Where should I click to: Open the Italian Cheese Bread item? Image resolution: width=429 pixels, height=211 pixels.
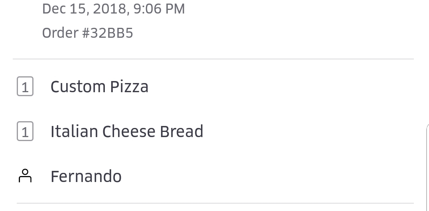pyautogui.click(x=127, y=132)
